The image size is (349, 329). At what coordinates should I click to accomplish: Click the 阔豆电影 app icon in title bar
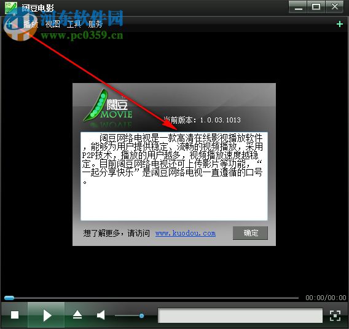11,7
